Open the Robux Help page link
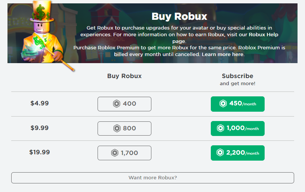 click(x=263, y=35)
